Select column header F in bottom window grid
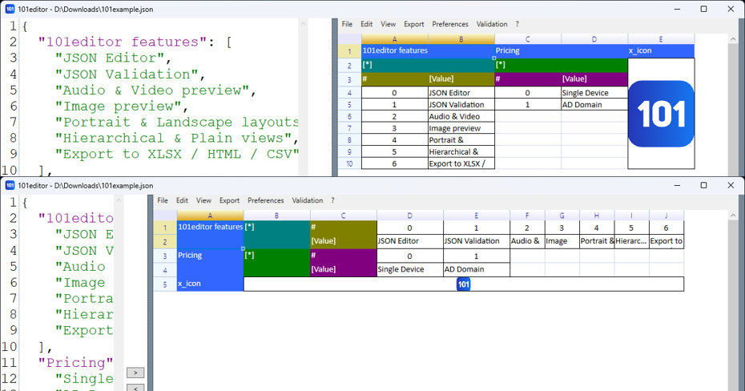This screenshot has width=745, height=391. tap(527, 216)
